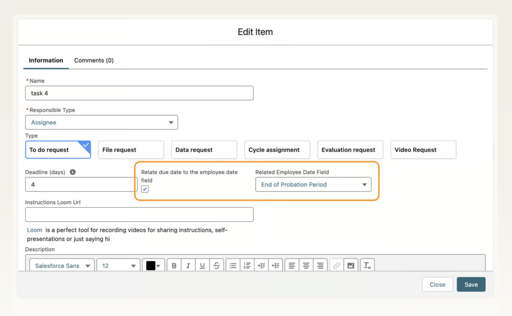512x316 pixels.
Task: Remove formatting using the clear format icon
Action: point(367,266)
